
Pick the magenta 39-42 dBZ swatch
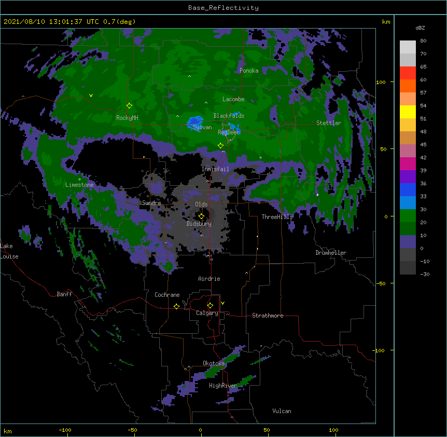(408, 163)
